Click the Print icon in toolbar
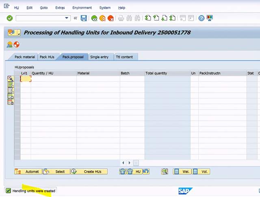The width and height of the screenshot is (260, 197). [121, 18]
